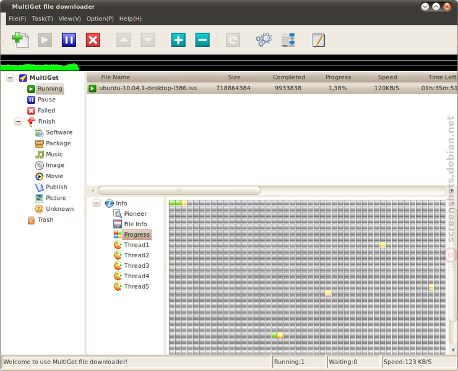Sort by Time Left column header
The height and width of the screenshot is (371, 458).
[442, 77]
